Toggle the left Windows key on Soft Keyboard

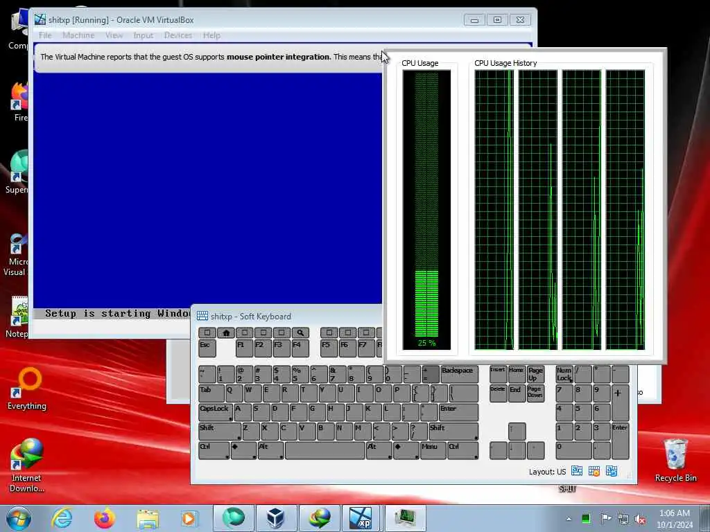[x=243, y=450]
